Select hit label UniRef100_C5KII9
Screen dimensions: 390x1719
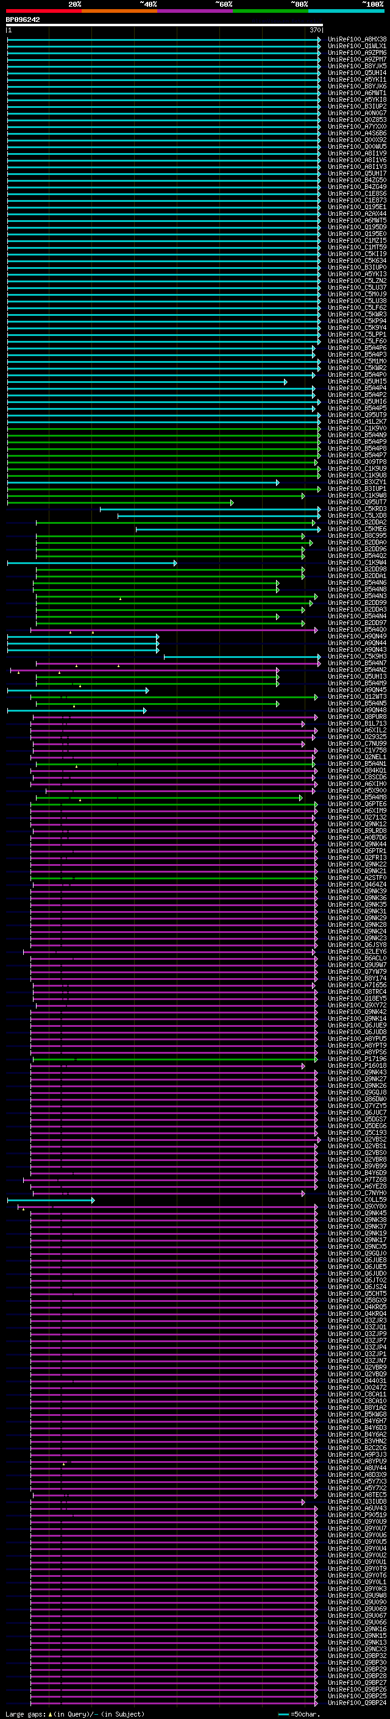357,254
